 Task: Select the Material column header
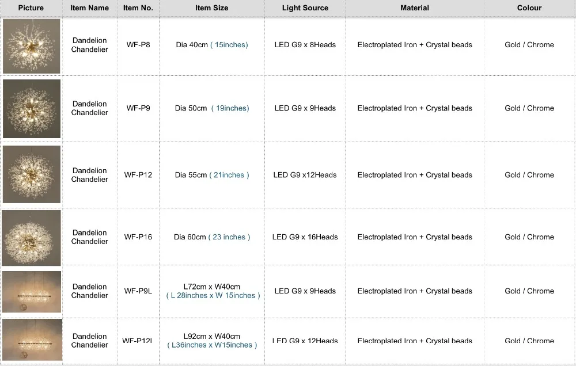tap(415, 8)
